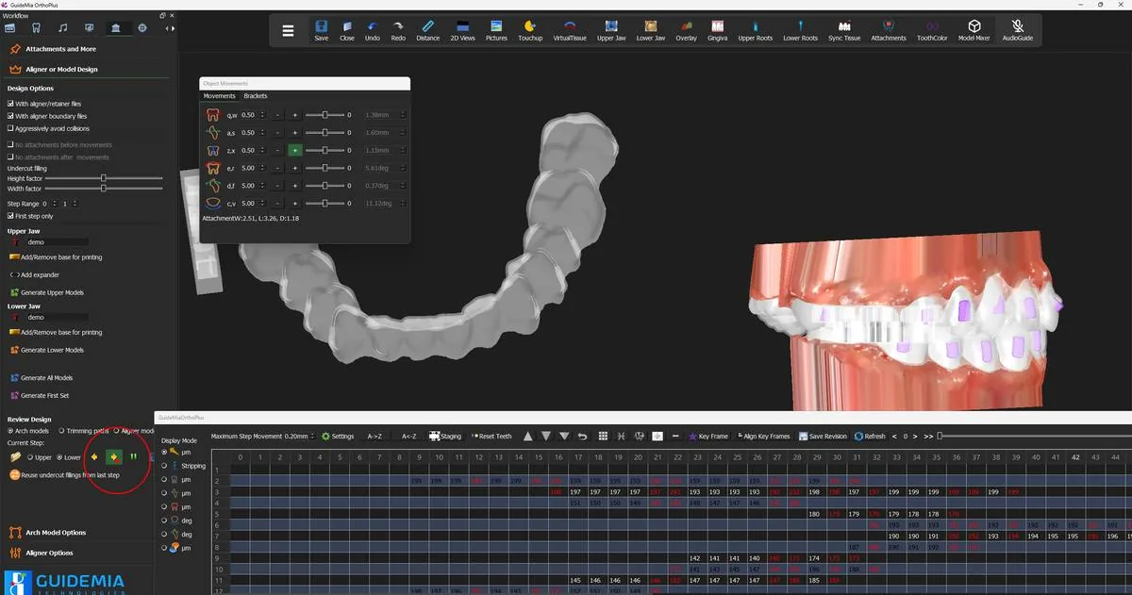This screenshot has height=595, width=1132.
Task: Toggle the Overlay view
Action: [686, 29]
